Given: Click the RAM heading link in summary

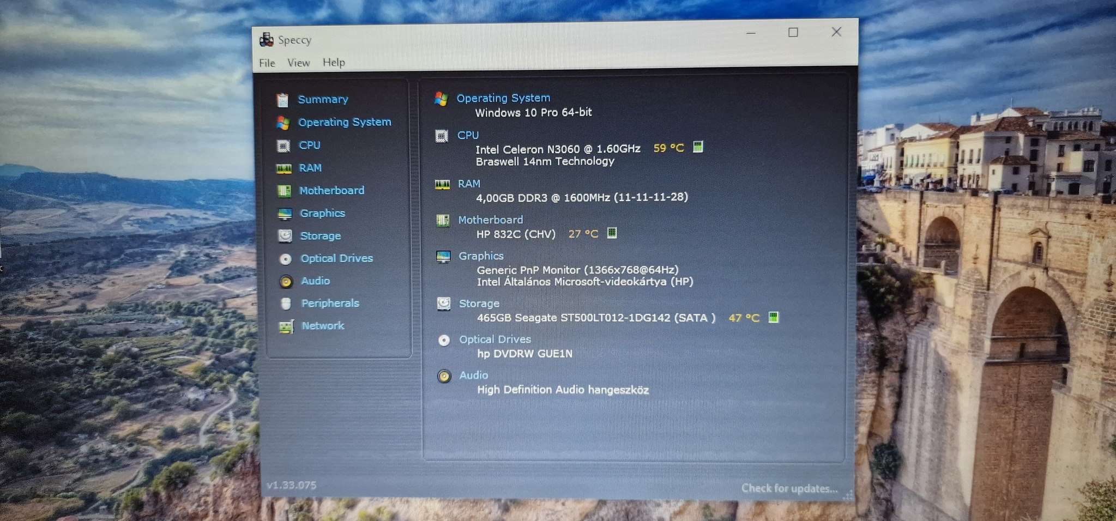Looking at the screenshot, I should tap(469, 184).
